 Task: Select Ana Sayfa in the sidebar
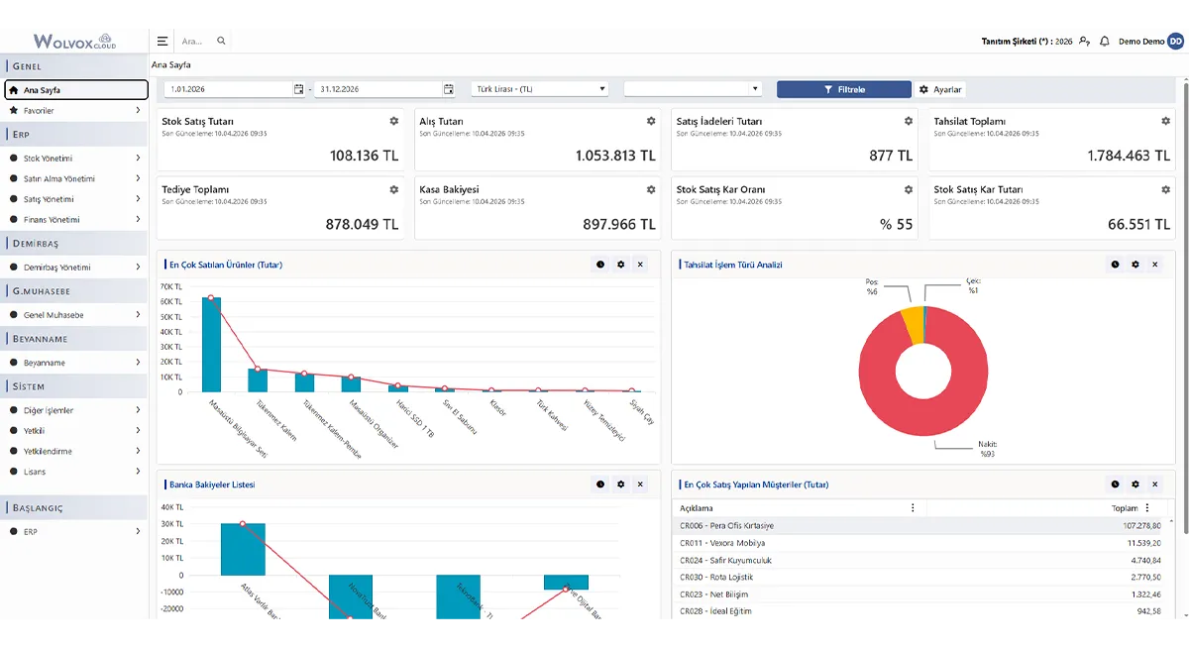pyautogui.click(x=74, y=90)
